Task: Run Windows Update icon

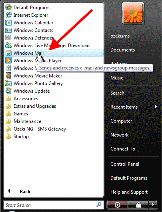Action: pyautogui.click(x=8, y=91)
